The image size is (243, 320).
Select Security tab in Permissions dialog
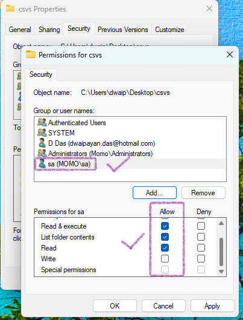pyautogui.click(x=41, y=74)
